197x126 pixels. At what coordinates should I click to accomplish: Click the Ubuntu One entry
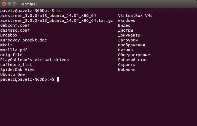point(13,74)
